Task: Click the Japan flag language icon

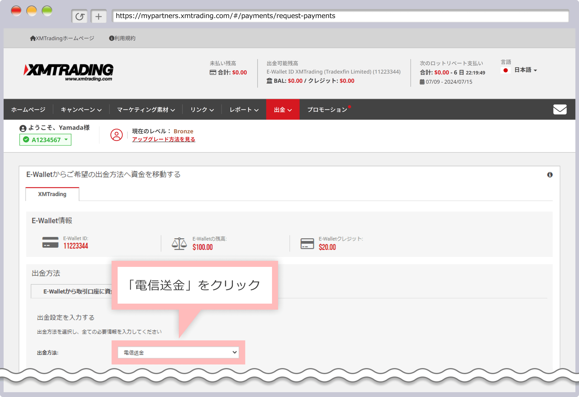Action: point(506,70)
